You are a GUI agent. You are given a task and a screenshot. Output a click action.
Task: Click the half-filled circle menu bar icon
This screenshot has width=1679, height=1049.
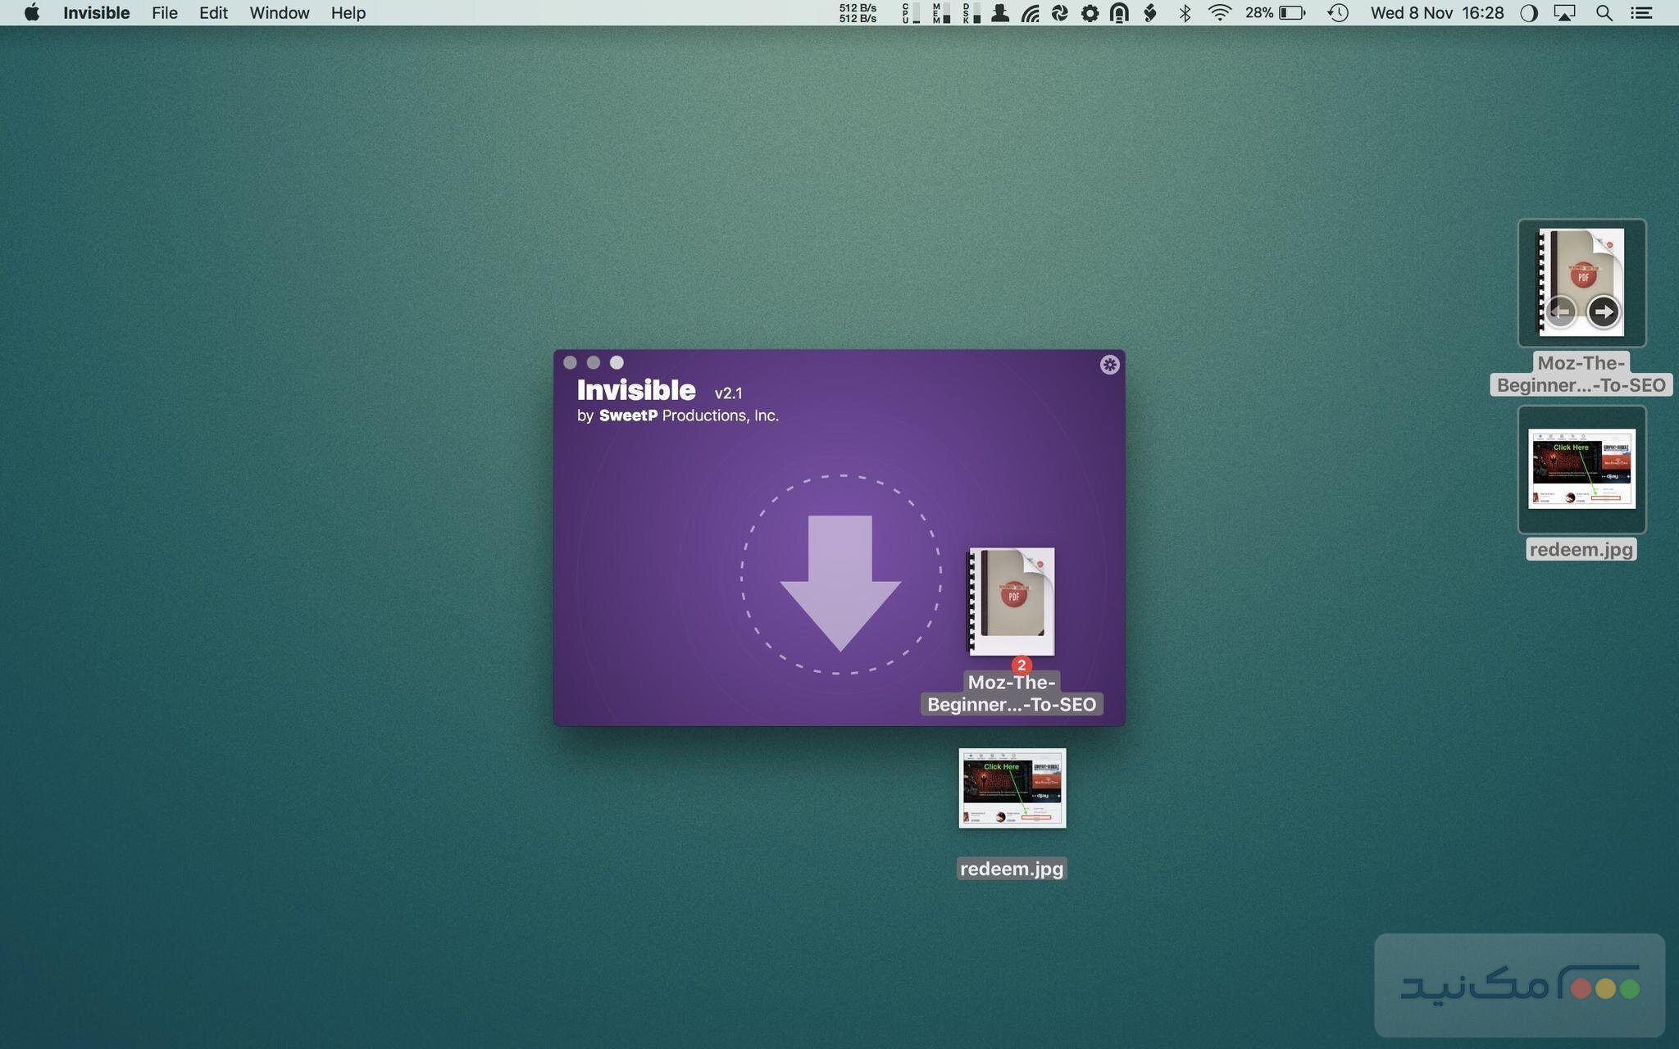(1529, 13)
